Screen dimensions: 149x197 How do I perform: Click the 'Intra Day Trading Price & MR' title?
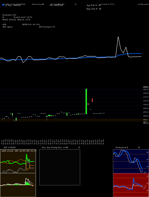(x=55, y=147)
